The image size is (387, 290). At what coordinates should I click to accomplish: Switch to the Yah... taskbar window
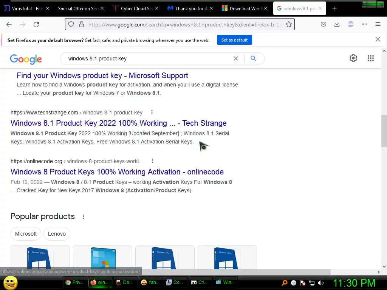150,282
